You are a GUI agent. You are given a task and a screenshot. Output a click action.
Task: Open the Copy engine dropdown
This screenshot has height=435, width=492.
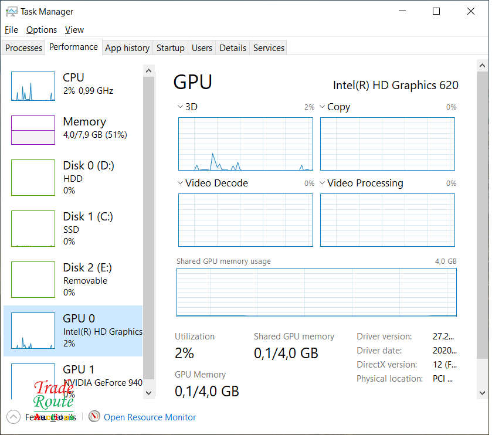pyautogui.click(x=322, y=107)
